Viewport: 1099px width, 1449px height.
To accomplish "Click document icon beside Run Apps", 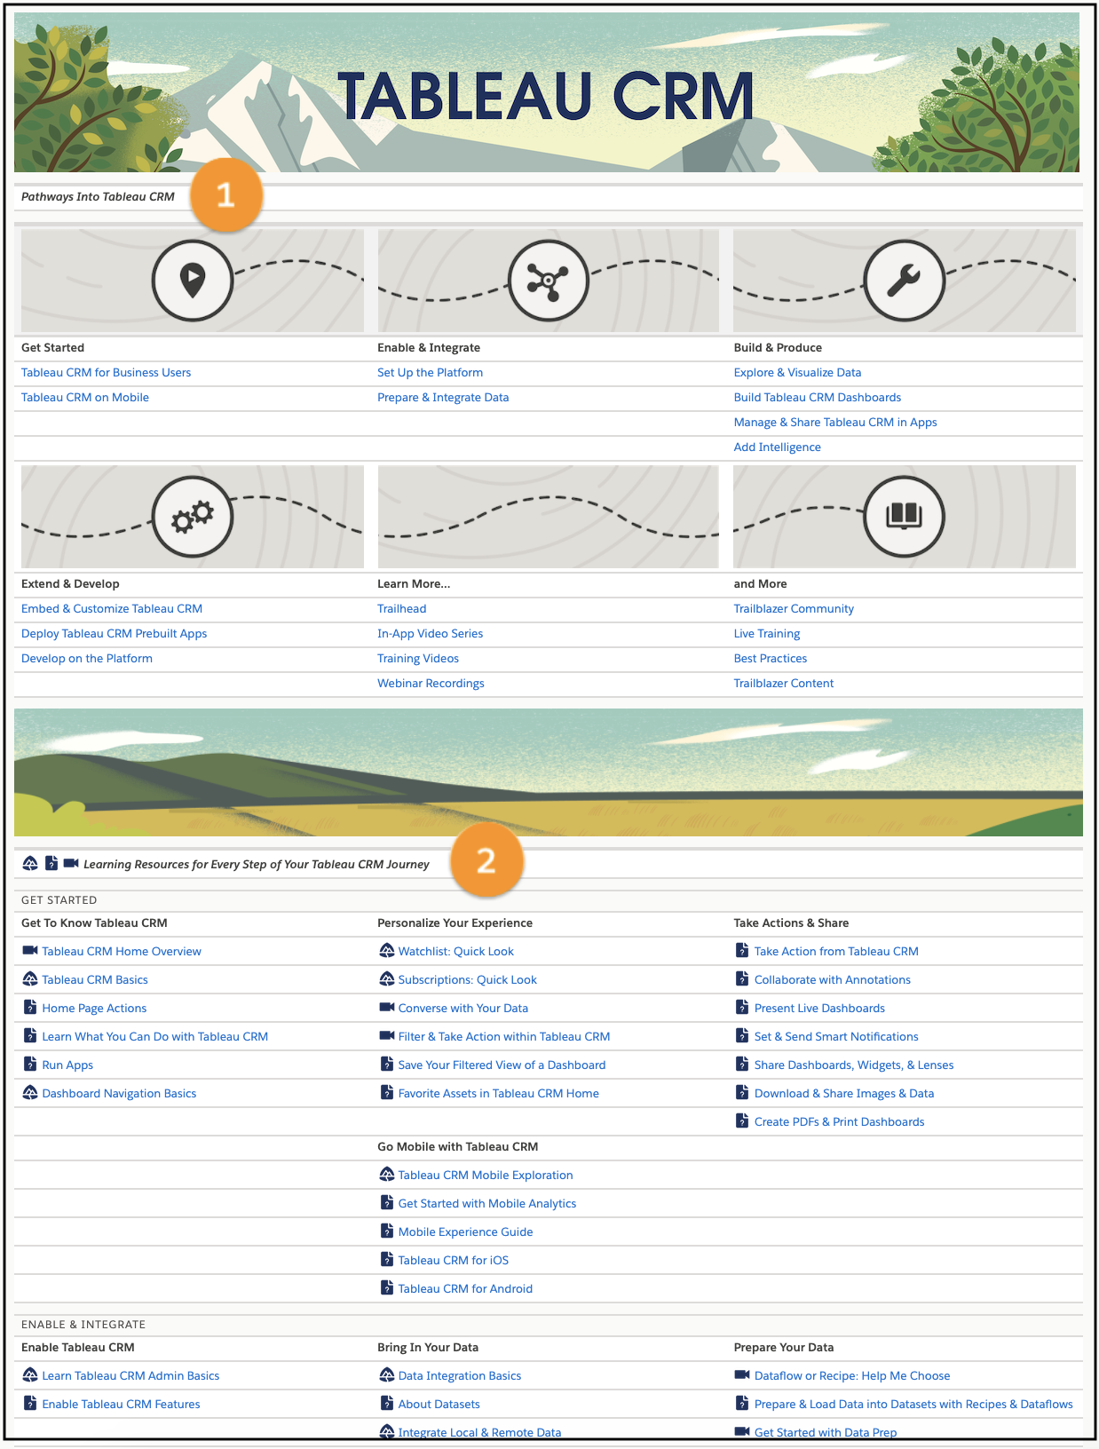I will (30, 1065).
